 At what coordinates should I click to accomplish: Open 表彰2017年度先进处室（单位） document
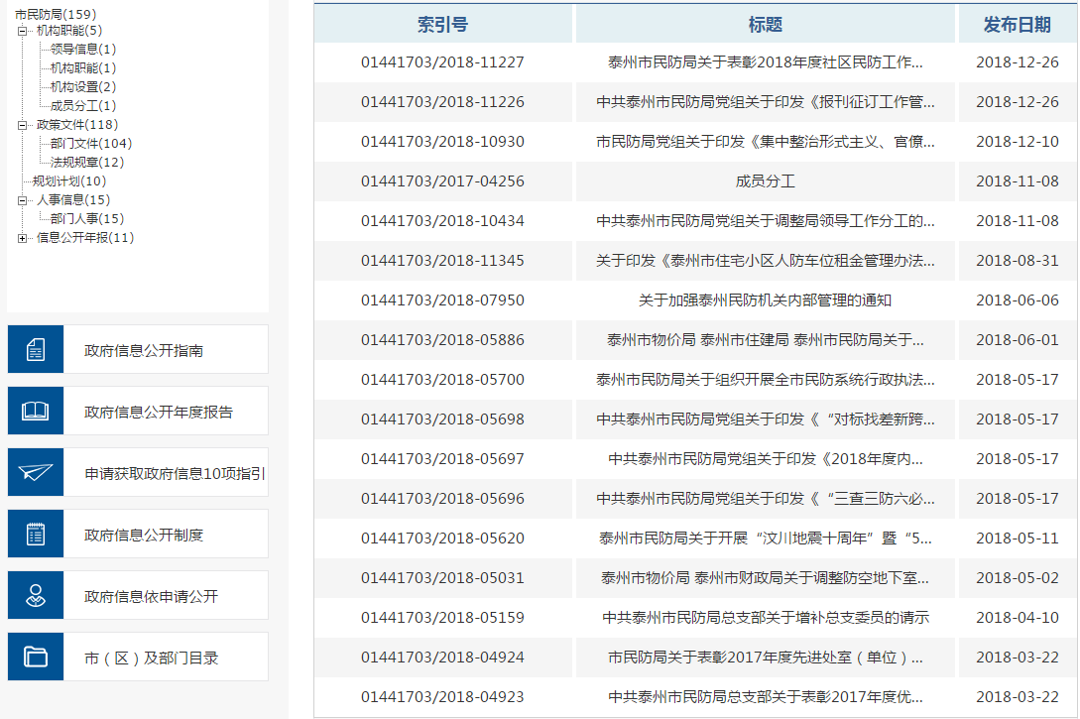766,657
